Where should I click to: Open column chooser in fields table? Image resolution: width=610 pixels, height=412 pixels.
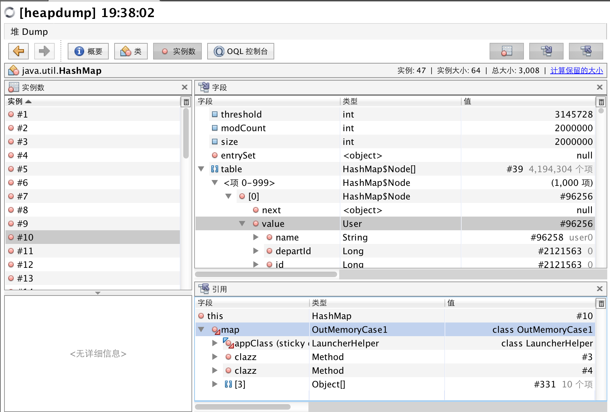tap(601, 102)
